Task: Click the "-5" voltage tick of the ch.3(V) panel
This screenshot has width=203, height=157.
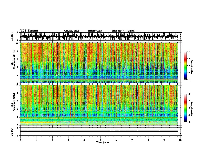Action: tap(17, 136)
